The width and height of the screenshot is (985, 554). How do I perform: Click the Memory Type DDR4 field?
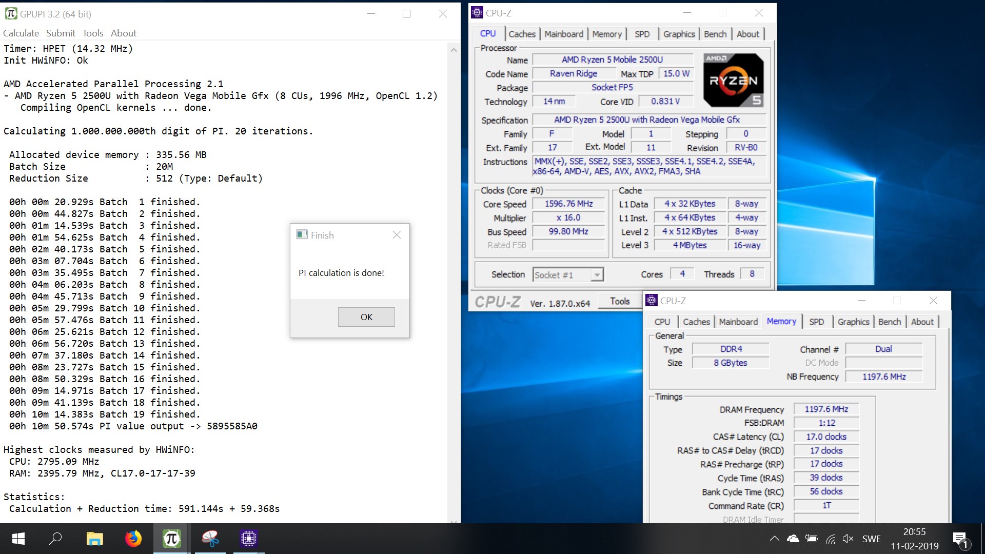point(731,349)
